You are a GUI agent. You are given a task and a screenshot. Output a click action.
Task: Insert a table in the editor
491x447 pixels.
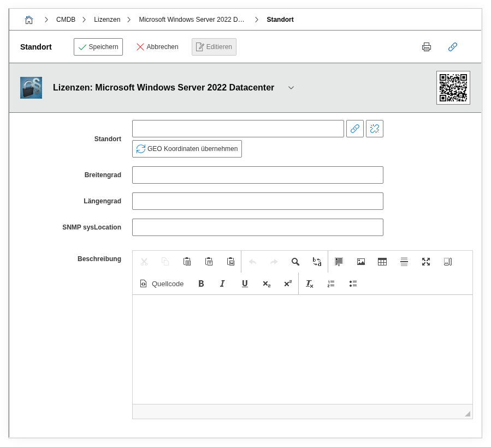[382, 262]
